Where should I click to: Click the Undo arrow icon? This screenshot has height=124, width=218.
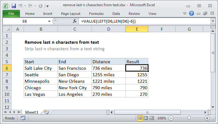[x=21, y=6]
